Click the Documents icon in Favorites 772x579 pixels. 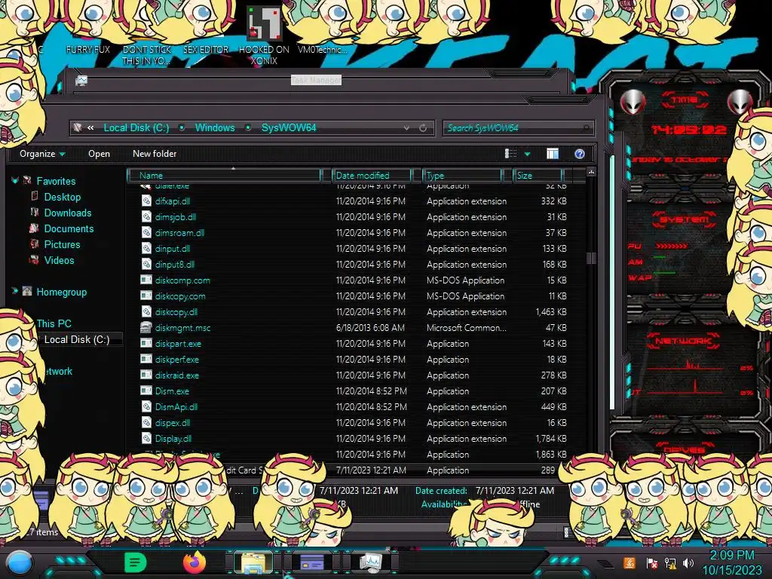[34, 228]
